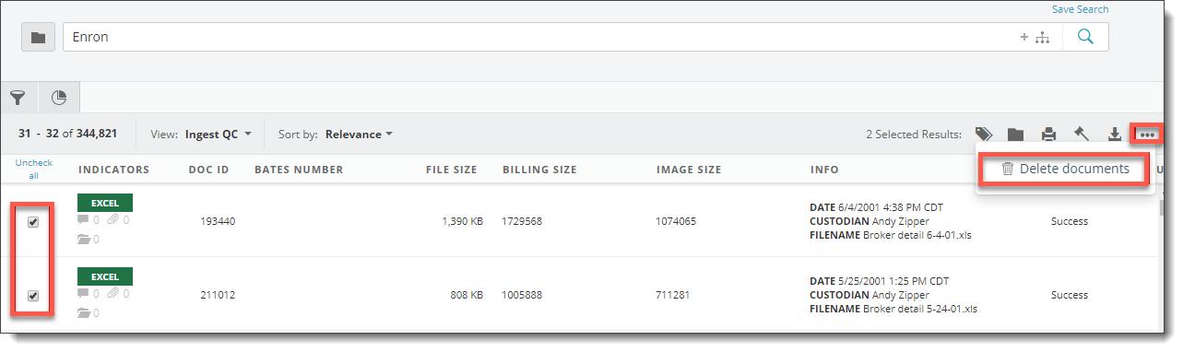
Task: Open the folder browser beside the search box
Action: (38, 38)
